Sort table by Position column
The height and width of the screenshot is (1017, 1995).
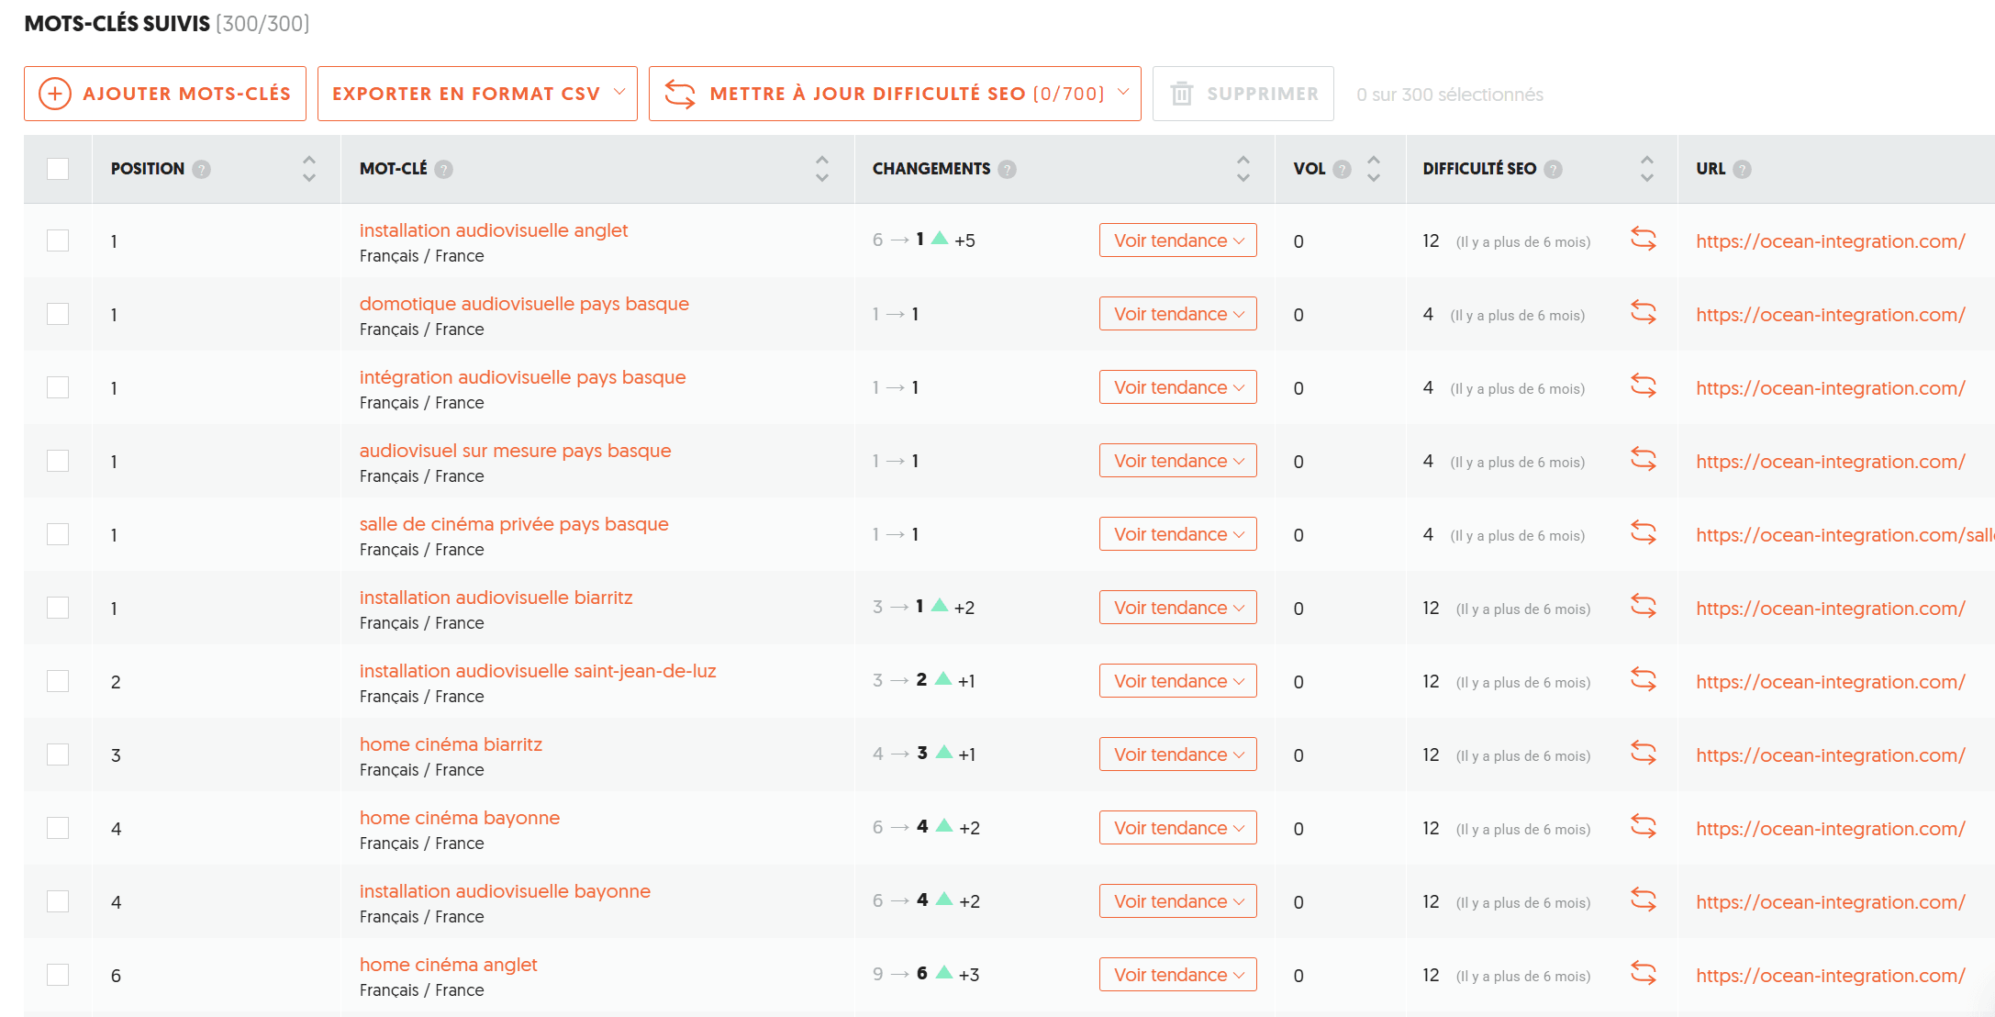coord(309,169)
